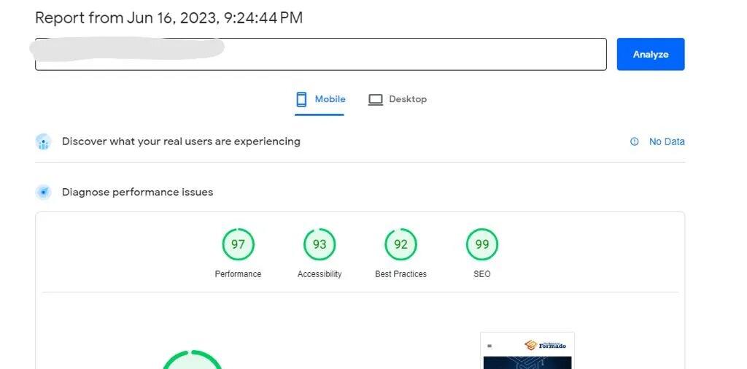747x369 pixels.
Task: Open the No Data link
Action: [x=667, y=141]
